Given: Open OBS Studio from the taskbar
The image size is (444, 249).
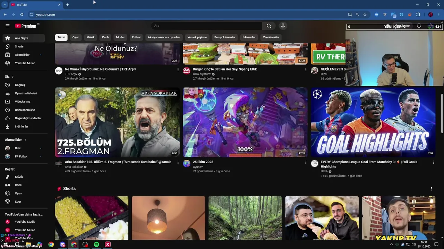Looking at the screenshot, I should tap(85, 245).
